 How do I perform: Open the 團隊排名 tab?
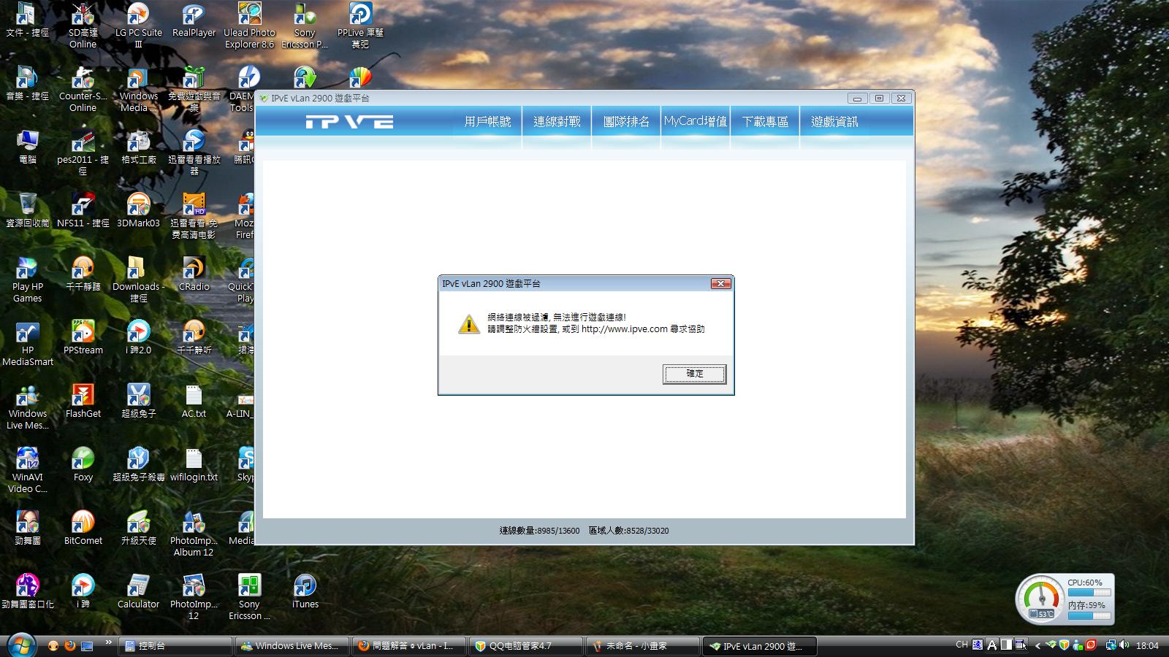(x=626, y=122)
